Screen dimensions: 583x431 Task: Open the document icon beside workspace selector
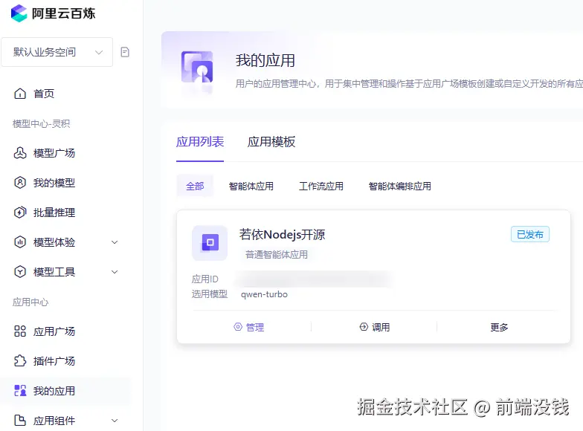point(125,52)
